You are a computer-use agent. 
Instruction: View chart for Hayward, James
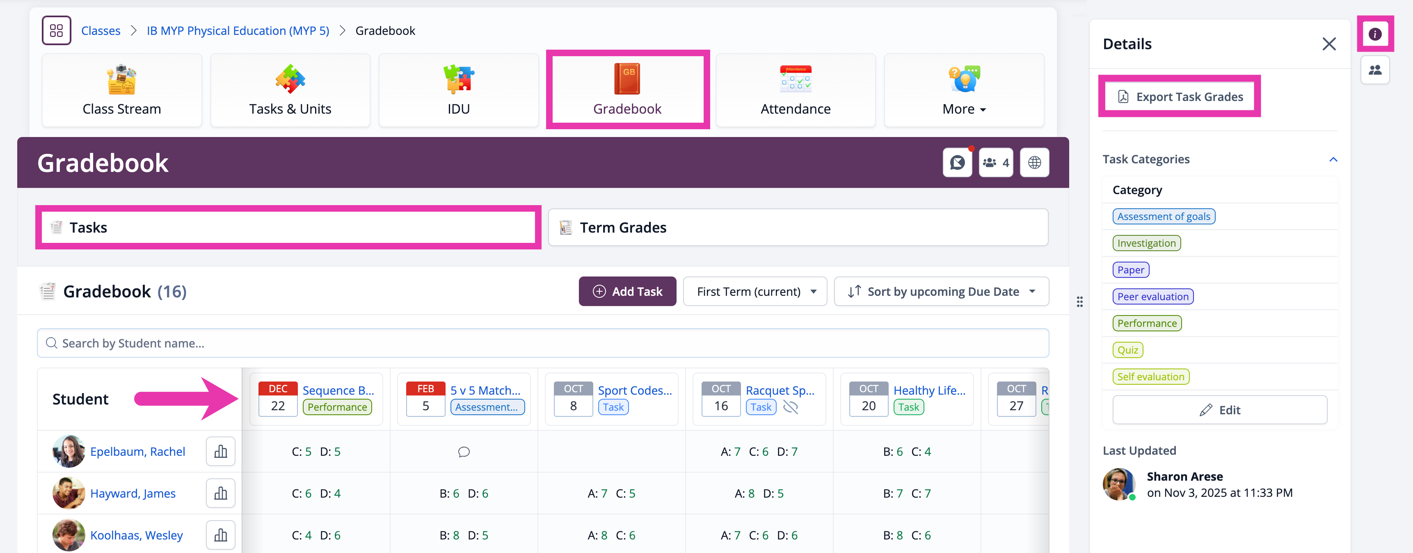[x=220, y=493]
